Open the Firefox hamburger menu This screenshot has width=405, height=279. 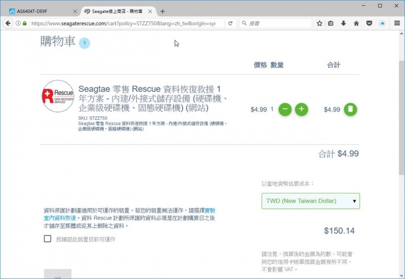(397, 23)
